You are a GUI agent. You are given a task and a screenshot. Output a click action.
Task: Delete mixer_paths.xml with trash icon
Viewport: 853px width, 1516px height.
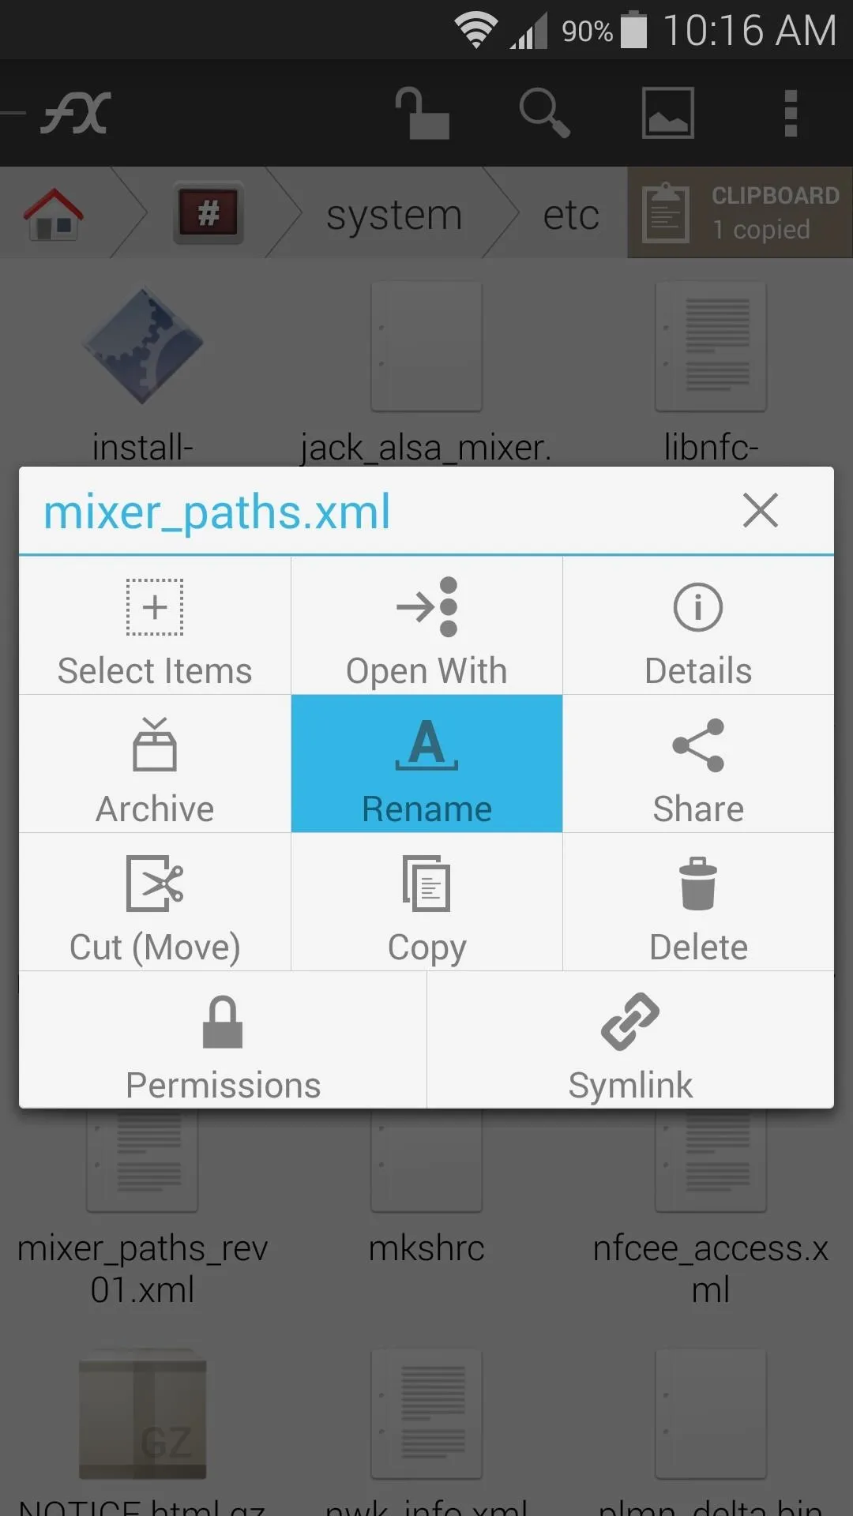pos(698,884)
